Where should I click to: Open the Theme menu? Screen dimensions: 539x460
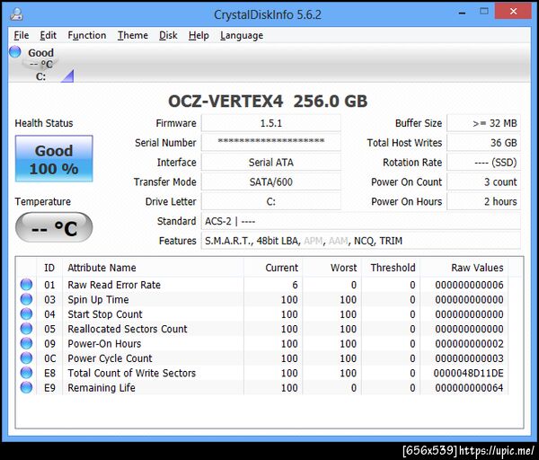pyautogui.click(x=133, y=35)
